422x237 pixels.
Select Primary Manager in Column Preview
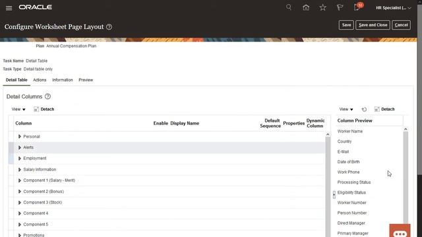point(353,233)
